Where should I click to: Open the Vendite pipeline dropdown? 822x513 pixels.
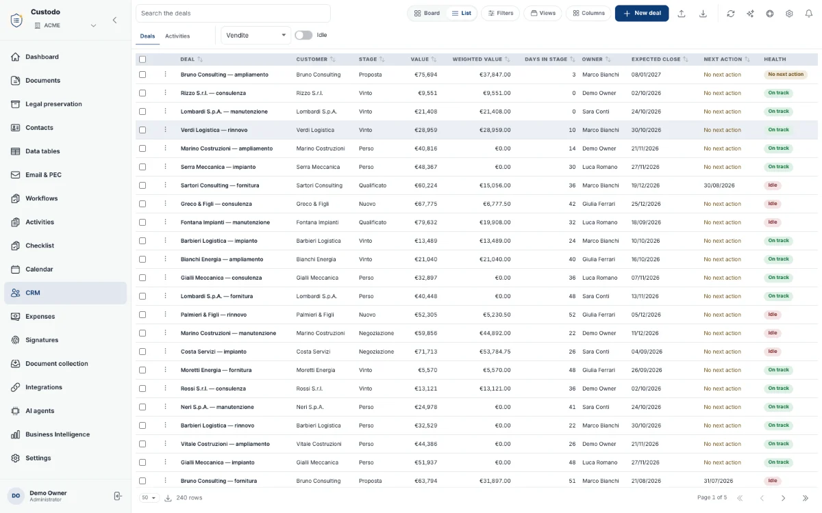pyautogui.click(x=256, y=35)
